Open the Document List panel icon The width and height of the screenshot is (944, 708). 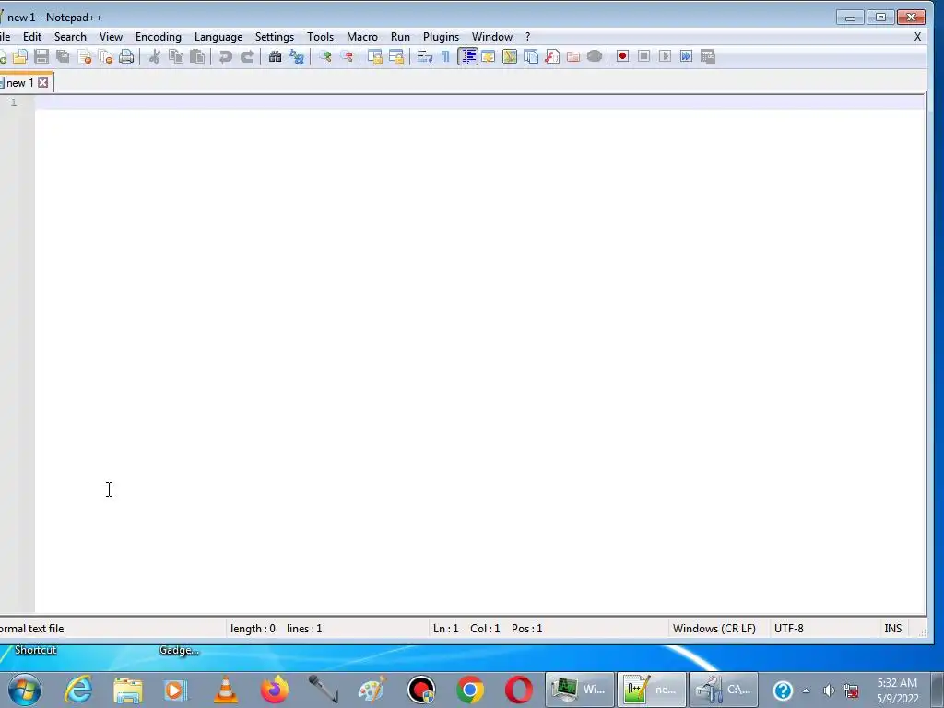point(531,56)
